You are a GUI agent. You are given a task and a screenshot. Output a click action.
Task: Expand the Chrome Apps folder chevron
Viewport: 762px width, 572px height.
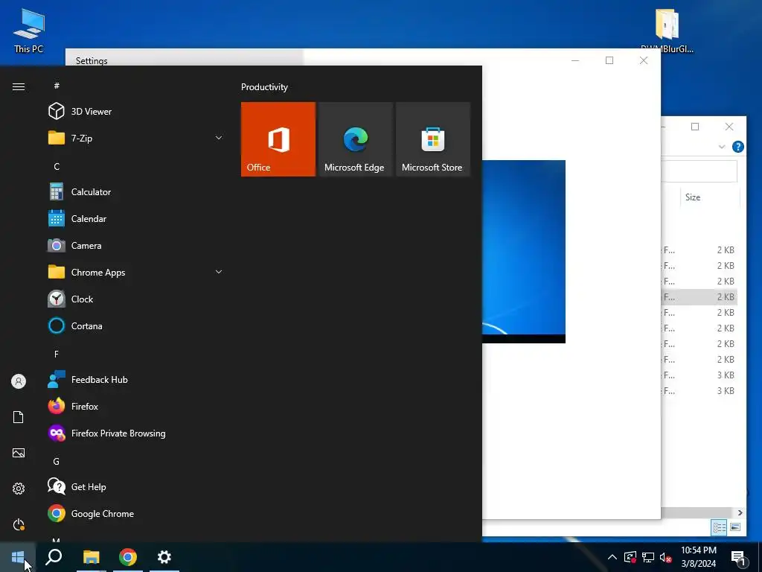click(x=219, y=272)
